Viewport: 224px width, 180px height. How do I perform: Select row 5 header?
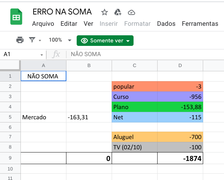10,117
